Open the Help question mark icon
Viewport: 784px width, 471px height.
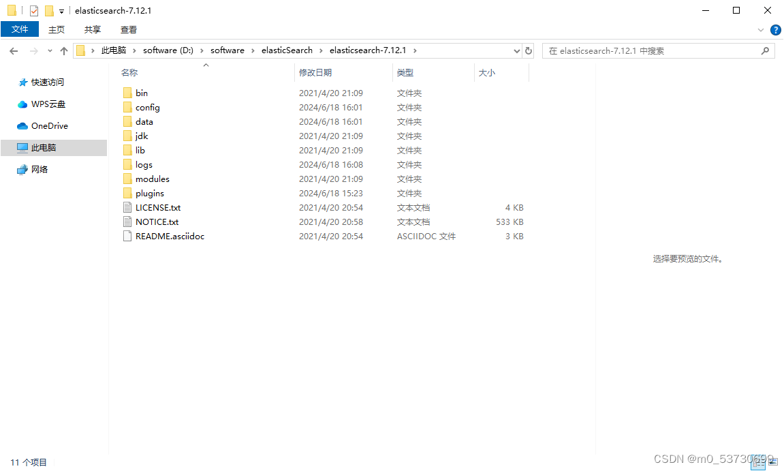pos(776,30)
